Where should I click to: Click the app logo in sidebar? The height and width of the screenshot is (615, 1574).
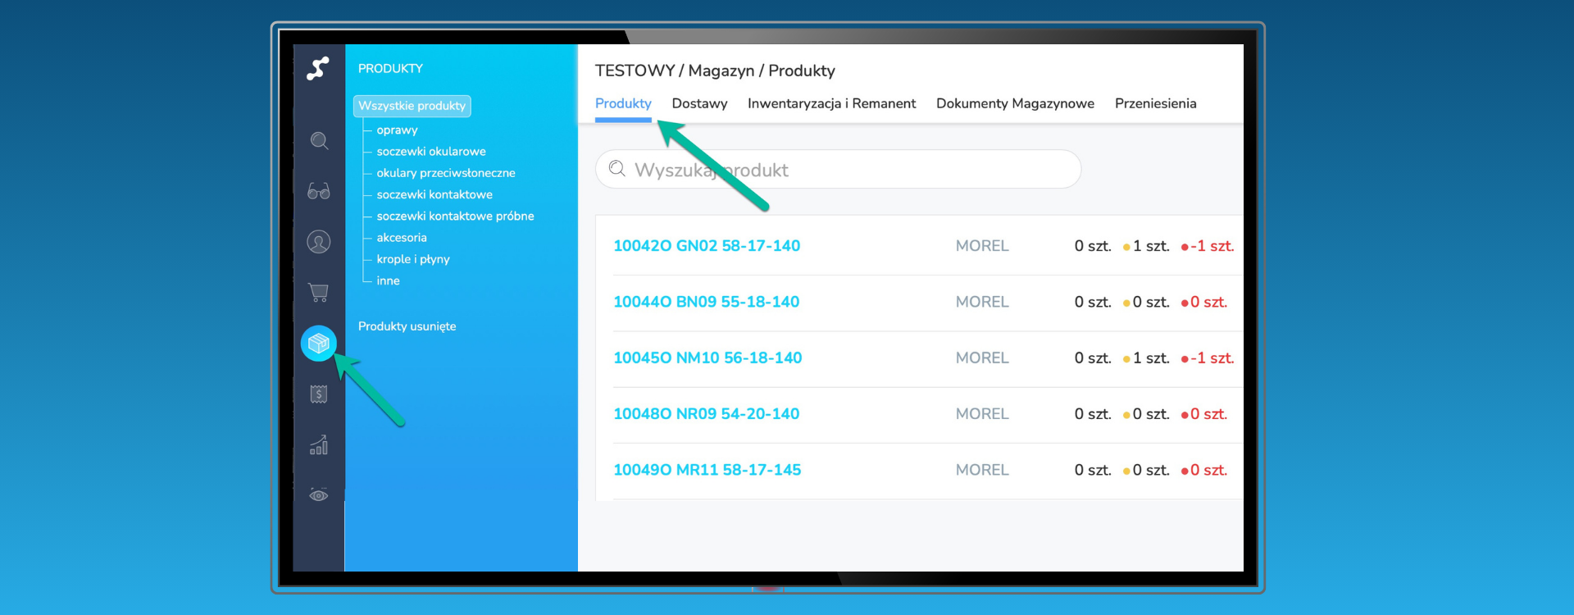pyautogui.click(x=318, y=68)
